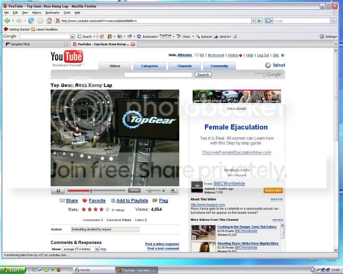Click the BBC Worldwide banner ad
Screen dimensions: 343x274
[x=237, y=96]
